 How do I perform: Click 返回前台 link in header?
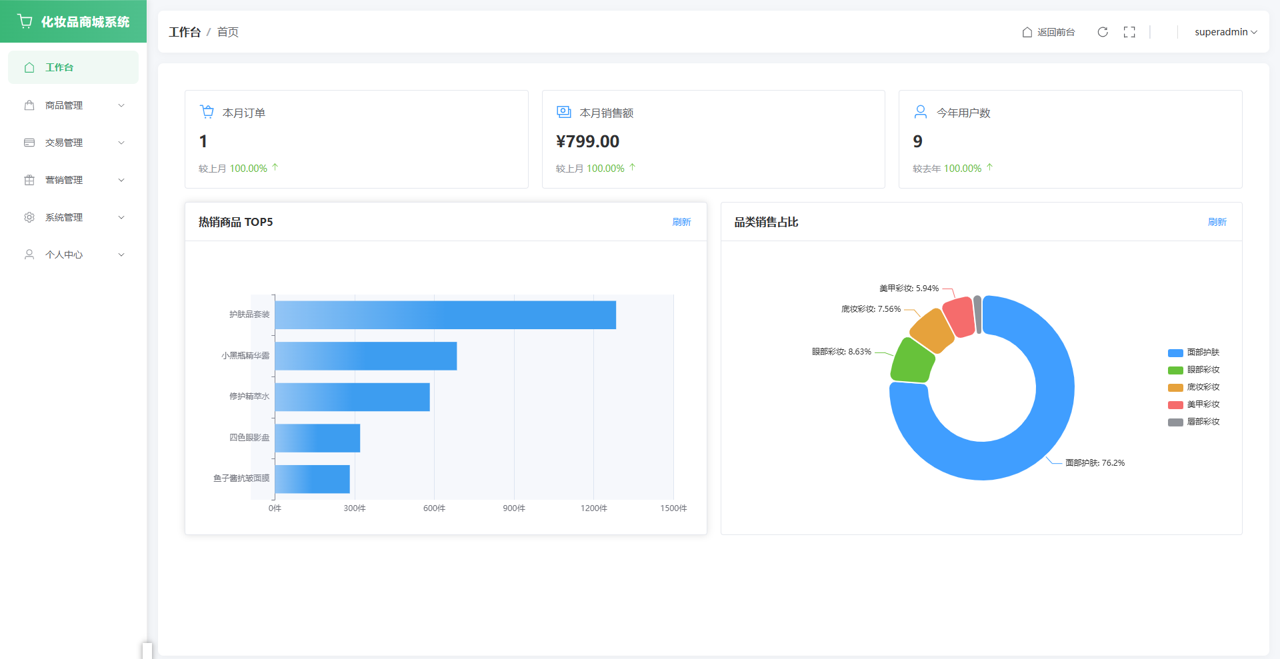1049,32
